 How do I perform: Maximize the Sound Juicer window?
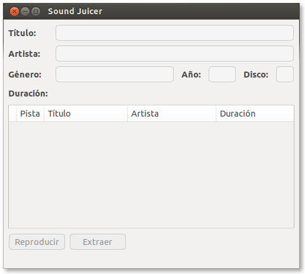35,11
